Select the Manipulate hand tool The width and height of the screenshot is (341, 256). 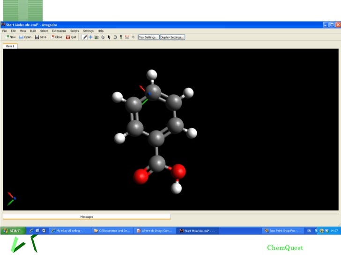click(103, 37)
